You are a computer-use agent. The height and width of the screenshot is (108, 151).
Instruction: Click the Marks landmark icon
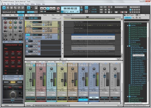pyautogui.click(x=36, y=8)
